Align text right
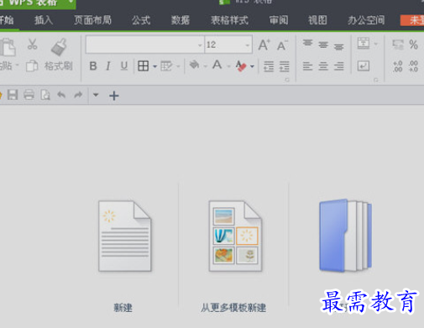 pyautogui.click(x=338, y=66)
